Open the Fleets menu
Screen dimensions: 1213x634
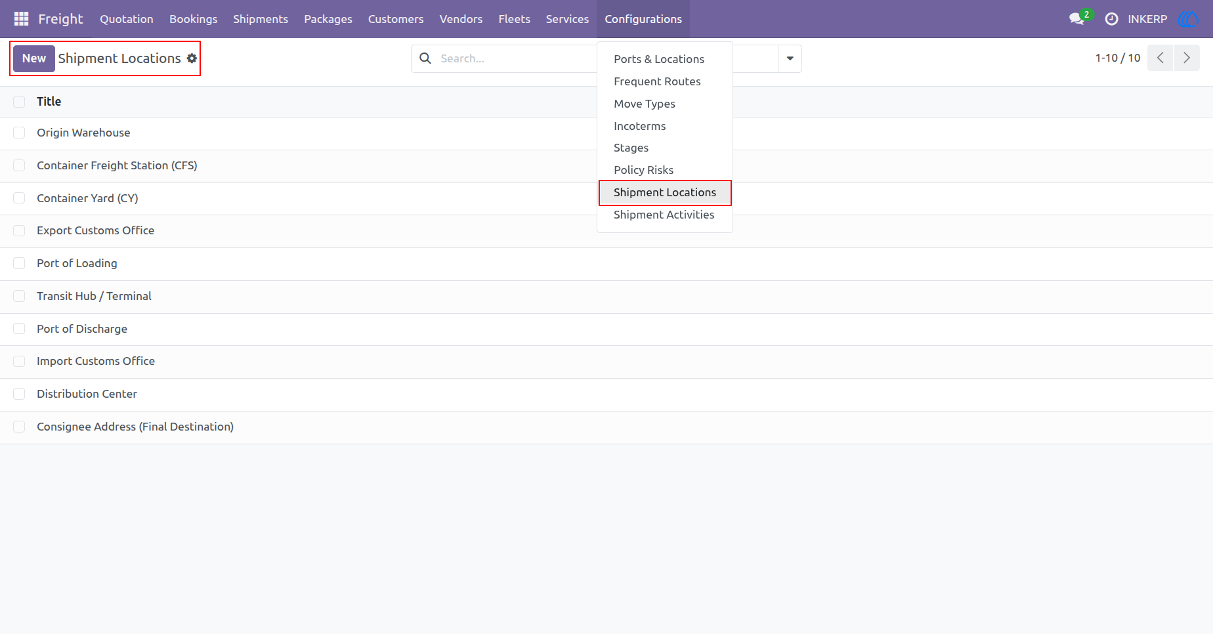coord(514,19)
